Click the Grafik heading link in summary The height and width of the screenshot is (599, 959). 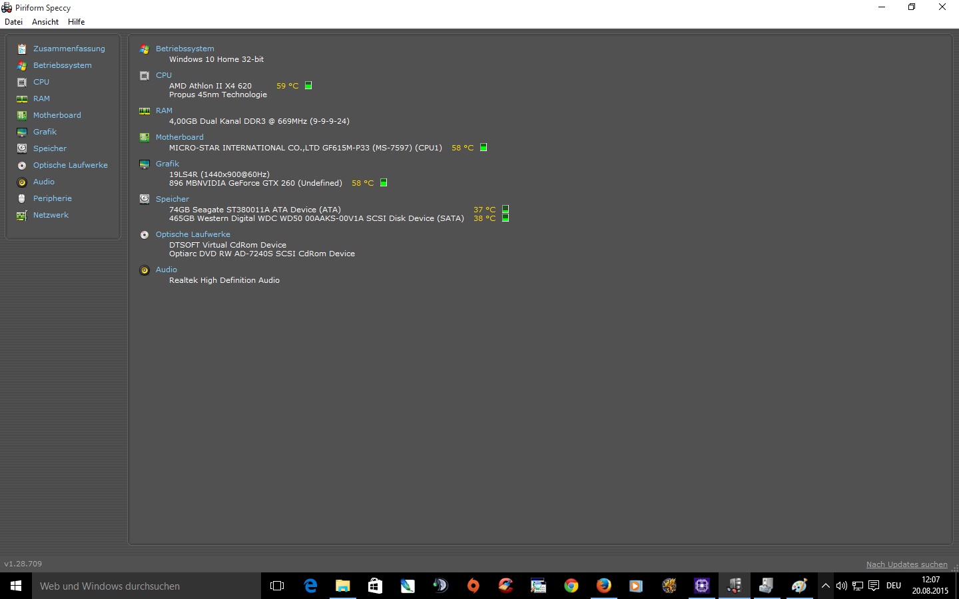pos(167,164)
